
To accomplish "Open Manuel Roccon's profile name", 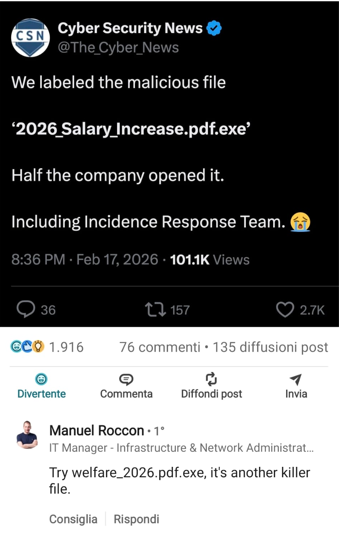I will click(x=96, y=430).
